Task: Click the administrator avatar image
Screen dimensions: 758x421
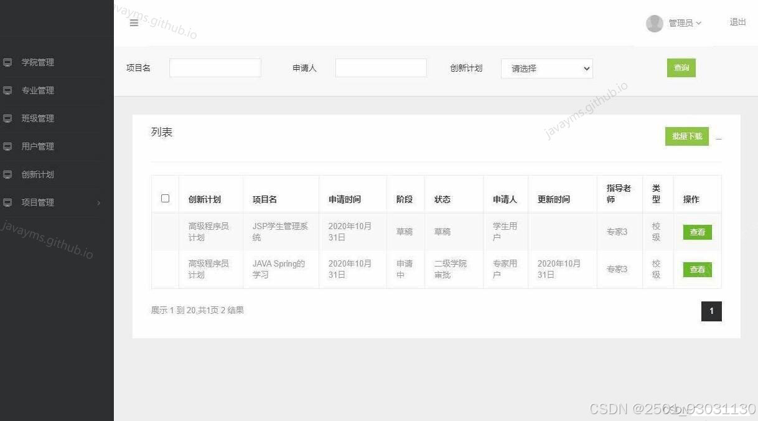Action: tap(655, 23)
